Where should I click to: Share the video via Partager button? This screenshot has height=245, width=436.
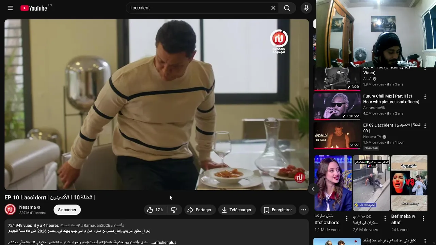(x=200, y=210)
